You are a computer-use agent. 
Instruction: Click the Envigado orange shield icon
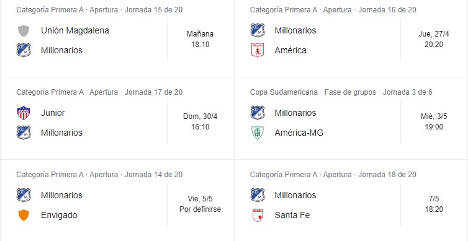pos(24,215)
